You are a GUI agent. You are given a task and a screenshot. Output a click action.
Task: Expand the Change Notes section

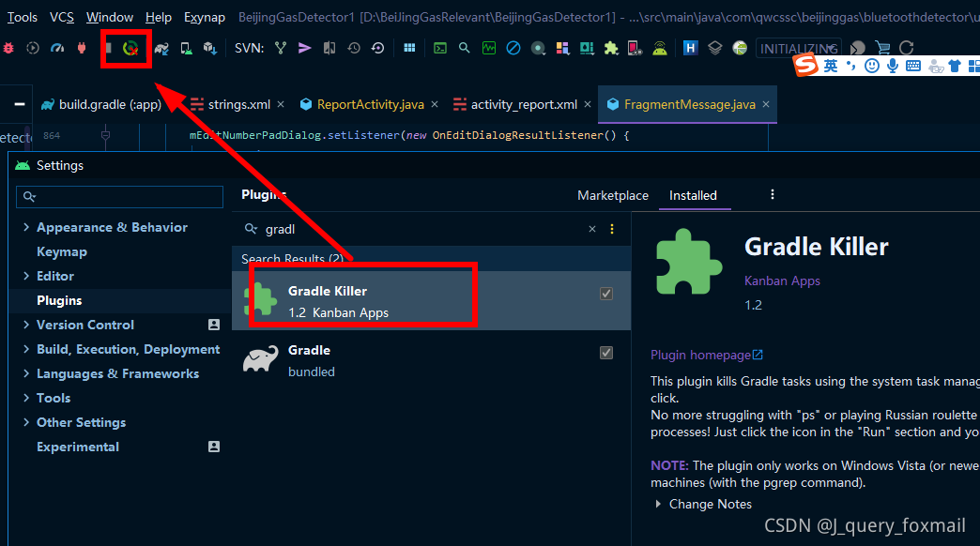(658, 504)
